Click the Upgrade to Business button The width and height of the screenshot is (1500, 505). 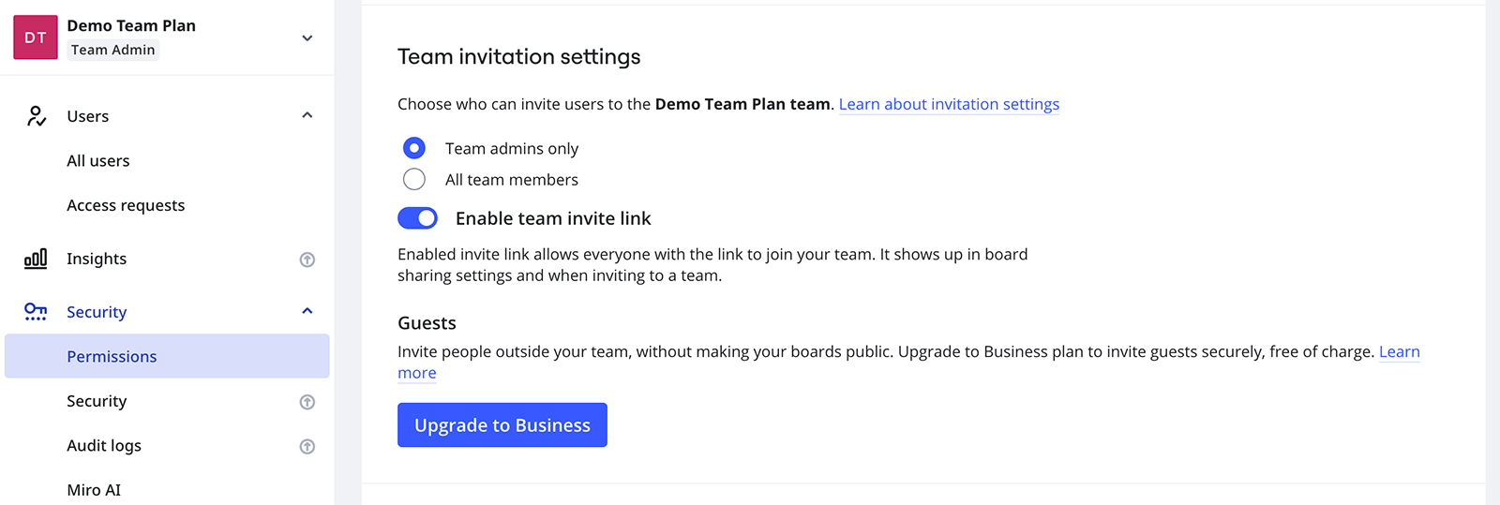(x=502, y=425)
